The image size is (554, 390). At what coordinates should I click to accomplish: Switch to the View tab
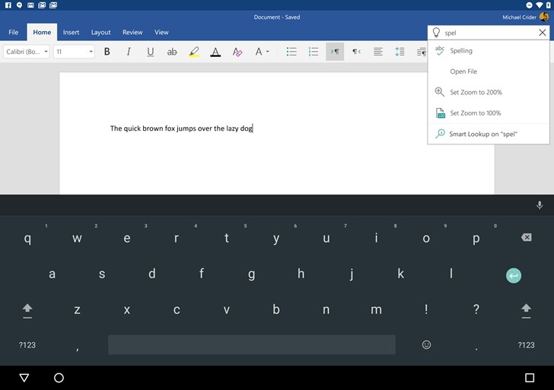click(x=161, y=32)
